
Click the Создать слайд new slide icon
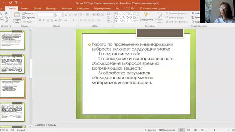pyautogui.click(x=17, y=15)
